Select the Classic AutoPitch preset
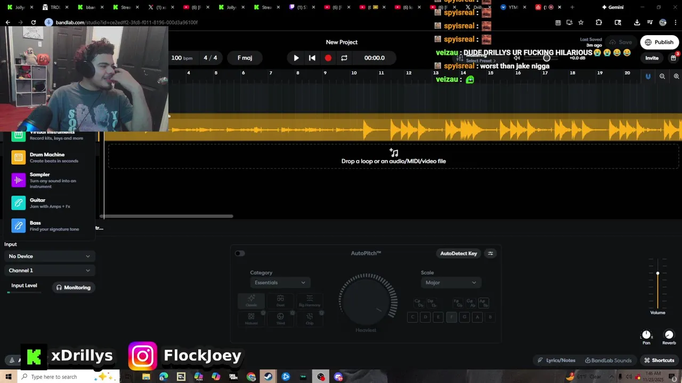This screenshot has height=383, width=682. tap(251, 301)
